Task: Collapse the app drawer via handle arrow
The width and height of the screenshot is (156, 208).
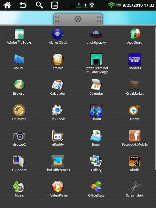Action: [x=78, y=19]
